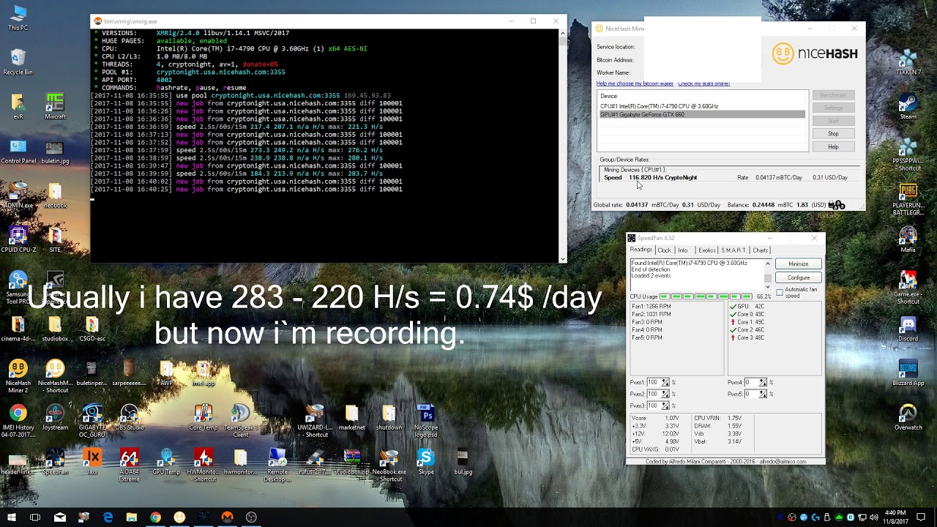Viewport: 937px width, 527px height.
Task: Select CPU#1 Intel Core i7-4790 device row
Action: [701, 106]
